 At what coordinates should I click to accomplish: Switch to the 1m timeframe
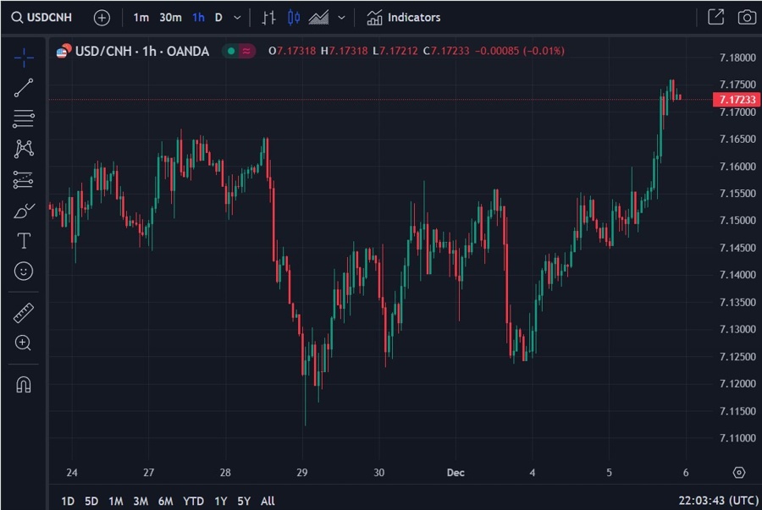coord(141,18)
